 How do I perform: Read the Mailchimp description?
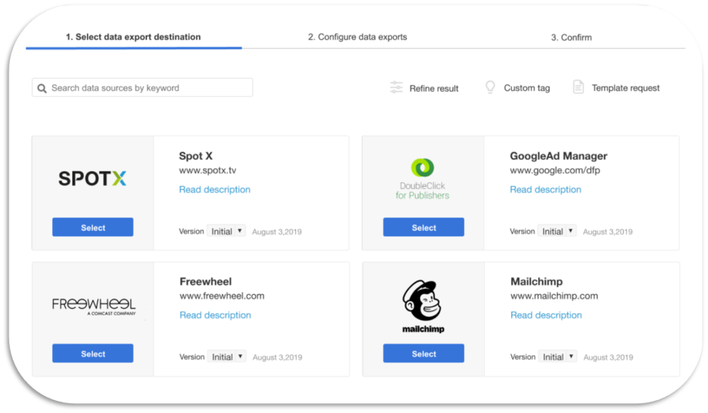point(546,315)
